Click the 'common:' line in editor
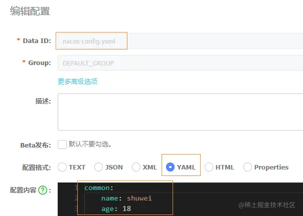303x216 pixels. (99, 188)
